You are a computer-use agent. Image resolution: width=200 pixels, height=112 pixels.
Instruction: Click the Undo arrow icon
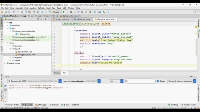[14, 12]
